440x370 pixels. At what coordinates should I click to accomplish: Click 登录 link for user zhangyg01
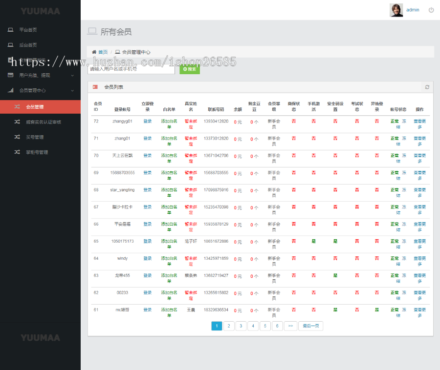[x=147, y=121]
